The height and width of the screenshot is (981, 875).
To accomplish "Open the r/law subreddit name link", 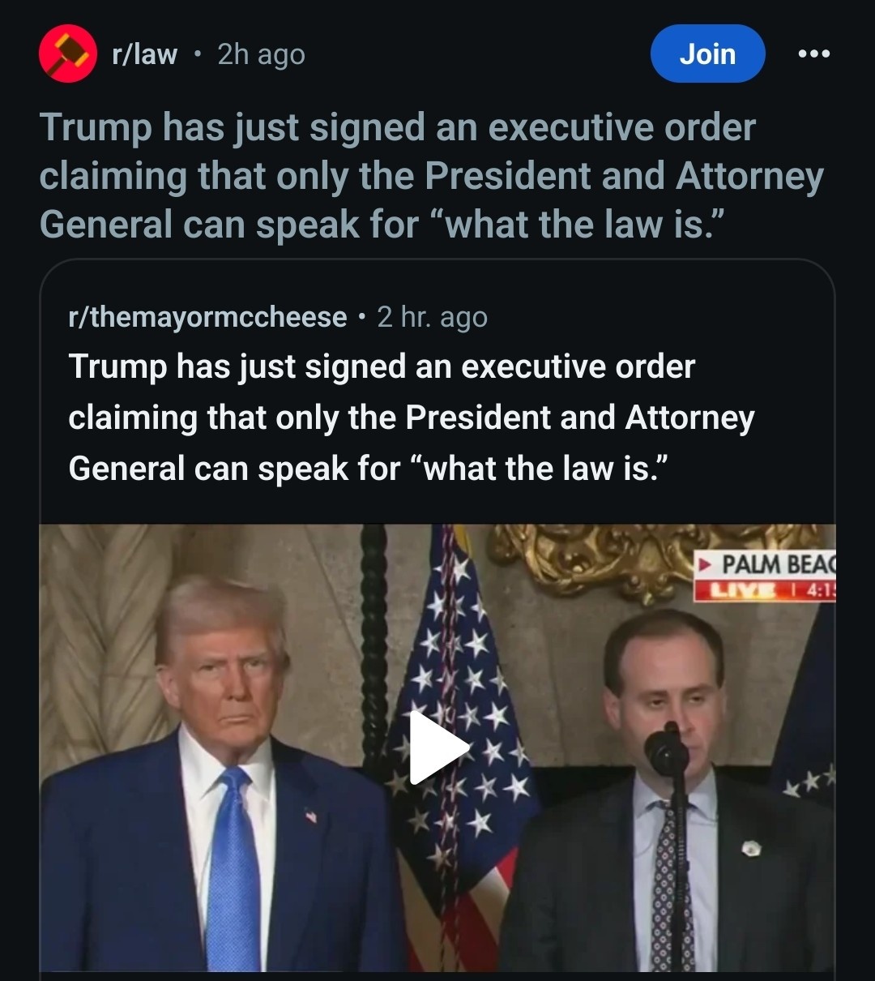I will tap(144, 54).
